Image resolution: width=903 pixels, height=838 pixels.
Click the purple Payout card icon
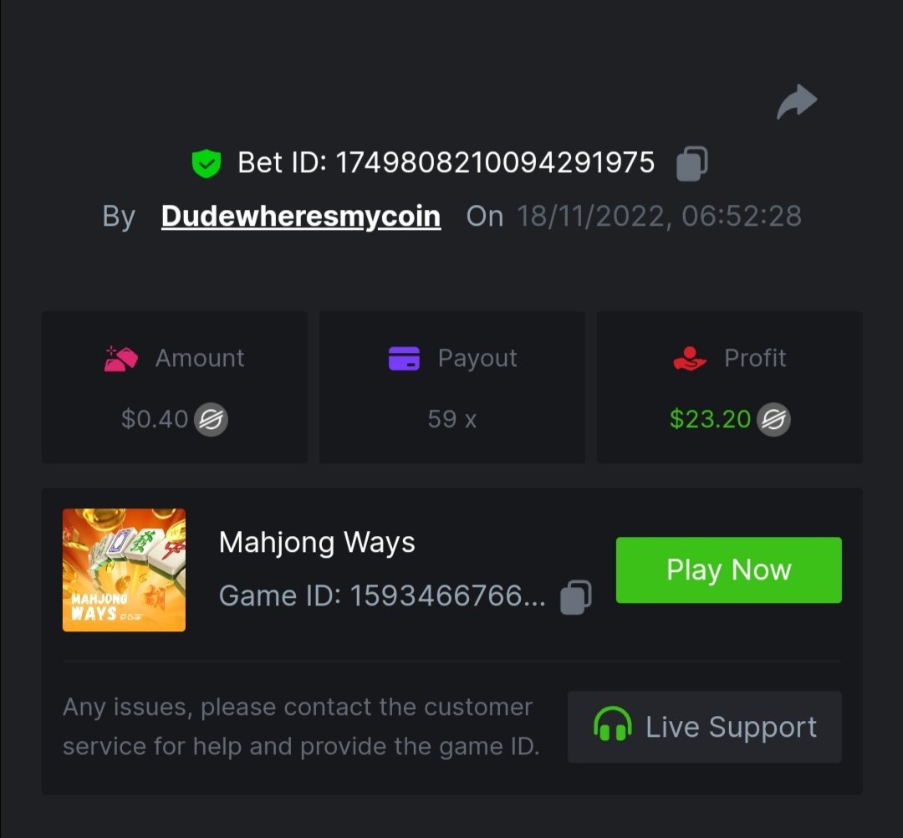click(x=405, y=359)
